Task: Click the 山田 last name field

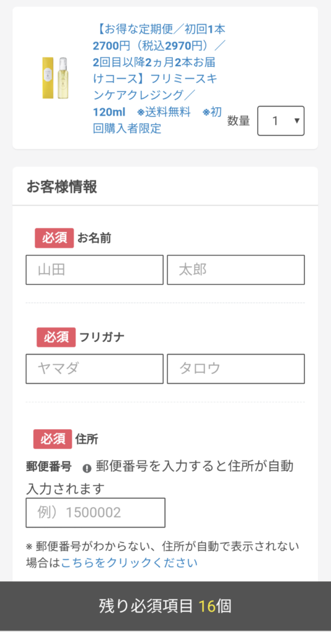Action: coord(95,270)
